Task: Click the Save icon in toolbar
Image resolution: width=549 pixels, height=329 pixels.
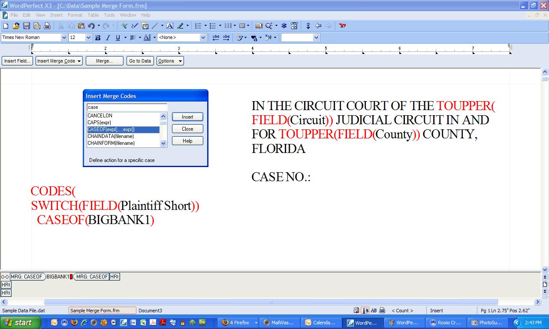Action: pyautogui.click(x=27, y=26)
